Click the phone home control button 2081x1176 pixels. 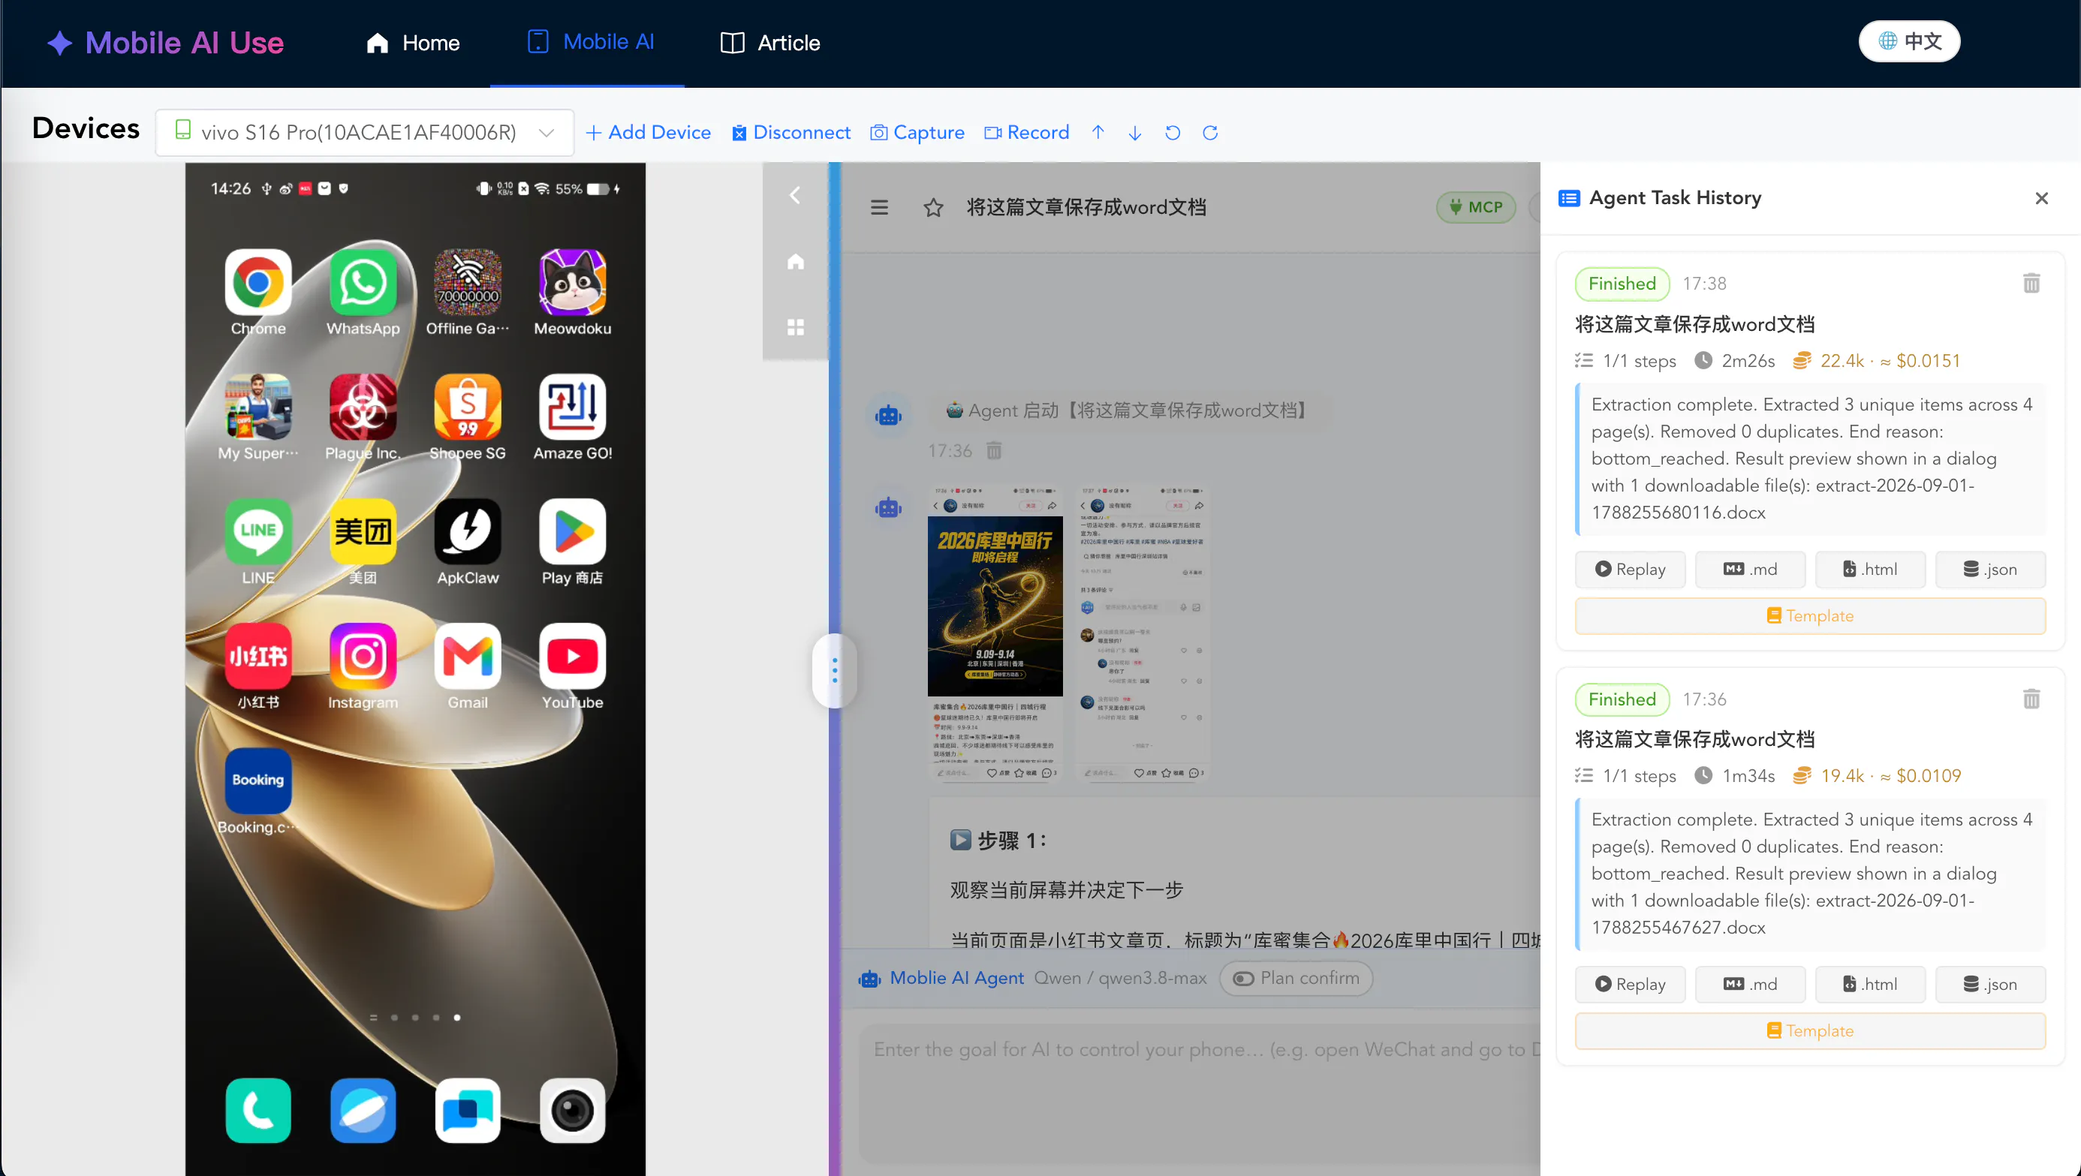tap(795, 262)
